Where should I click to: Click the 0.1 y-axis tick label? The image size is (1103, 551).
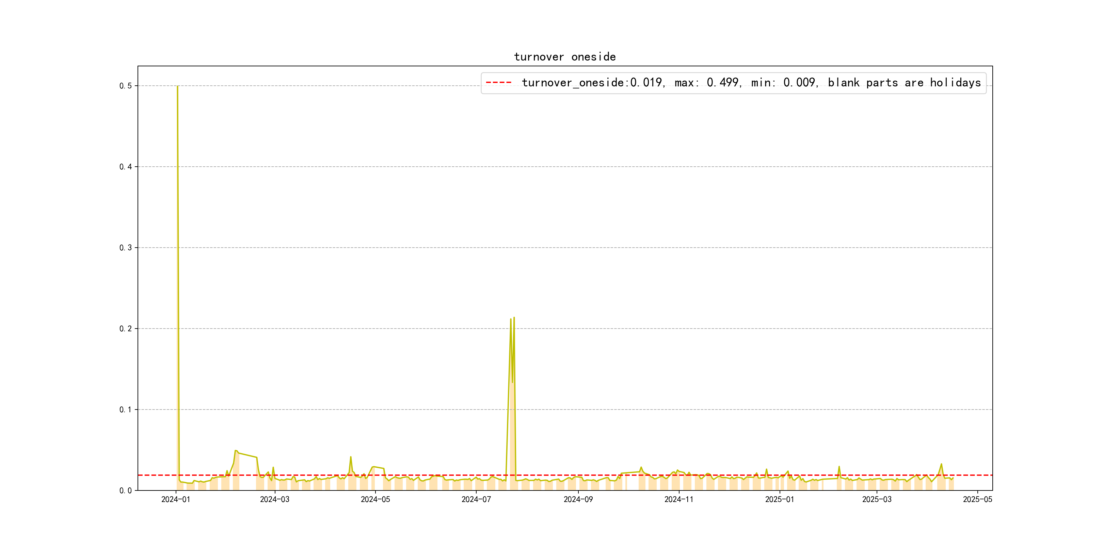pyautogui.click(x=126, y=410)
